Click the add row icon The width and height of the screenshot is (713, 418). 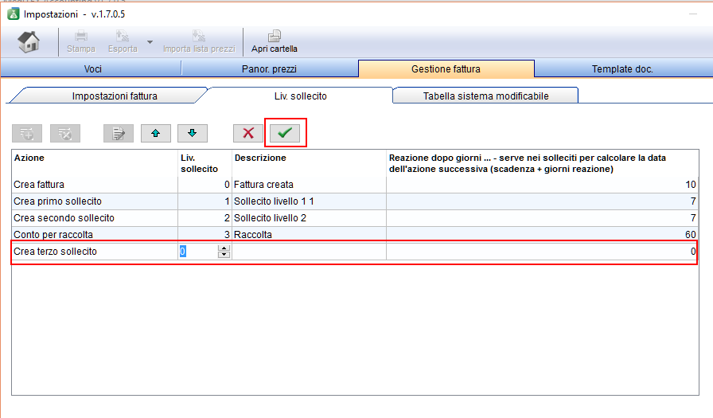coord(27,133)
